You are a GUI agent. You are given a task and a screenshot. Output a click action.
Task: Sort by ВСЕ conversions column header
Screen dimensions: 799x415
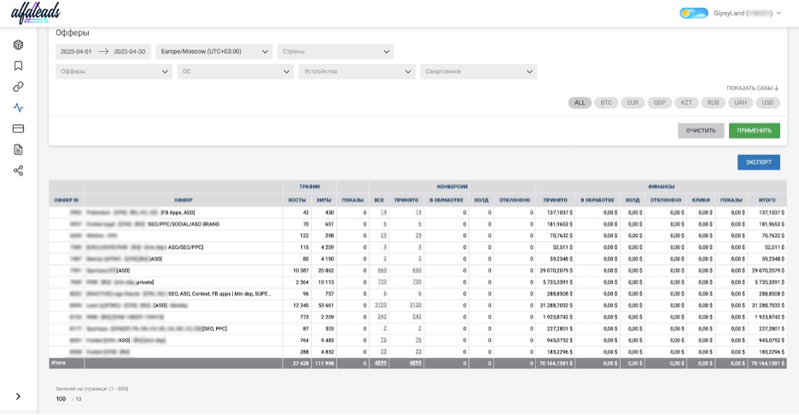[x=379, y=200]
